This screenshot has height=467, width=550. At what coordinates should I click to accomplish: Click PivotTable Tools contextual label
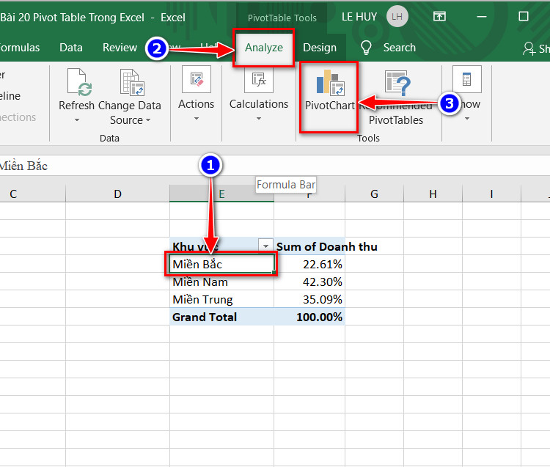tap(282, 18)
